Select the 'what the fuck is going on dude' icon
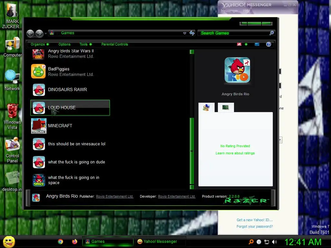Viewport: 331px width, 248px height. tap(39, 162)
